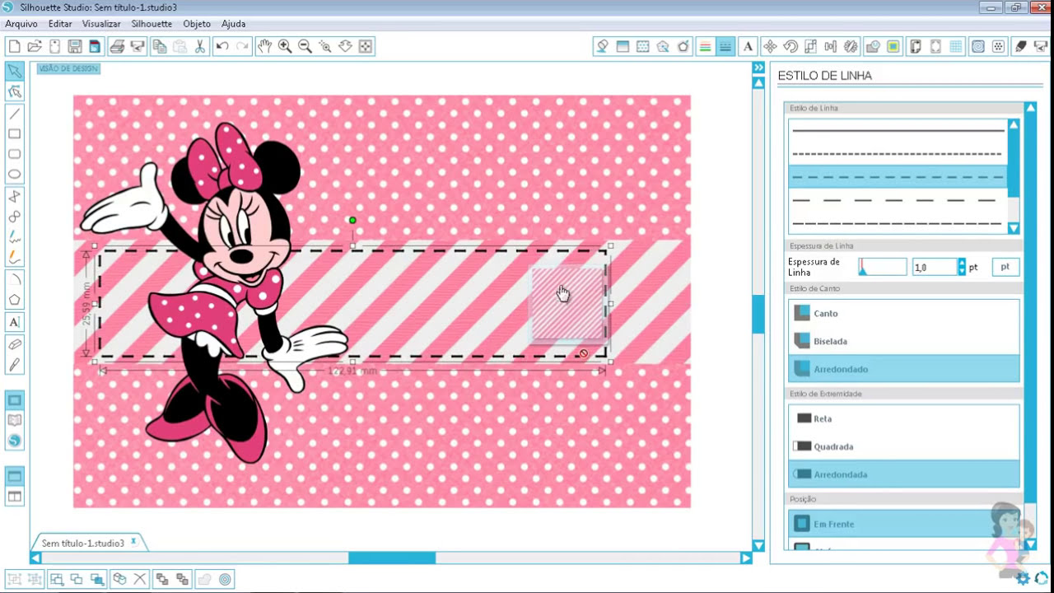
Task: Open the Fill Gradient panel icon
Action: (x=623, y=47)
